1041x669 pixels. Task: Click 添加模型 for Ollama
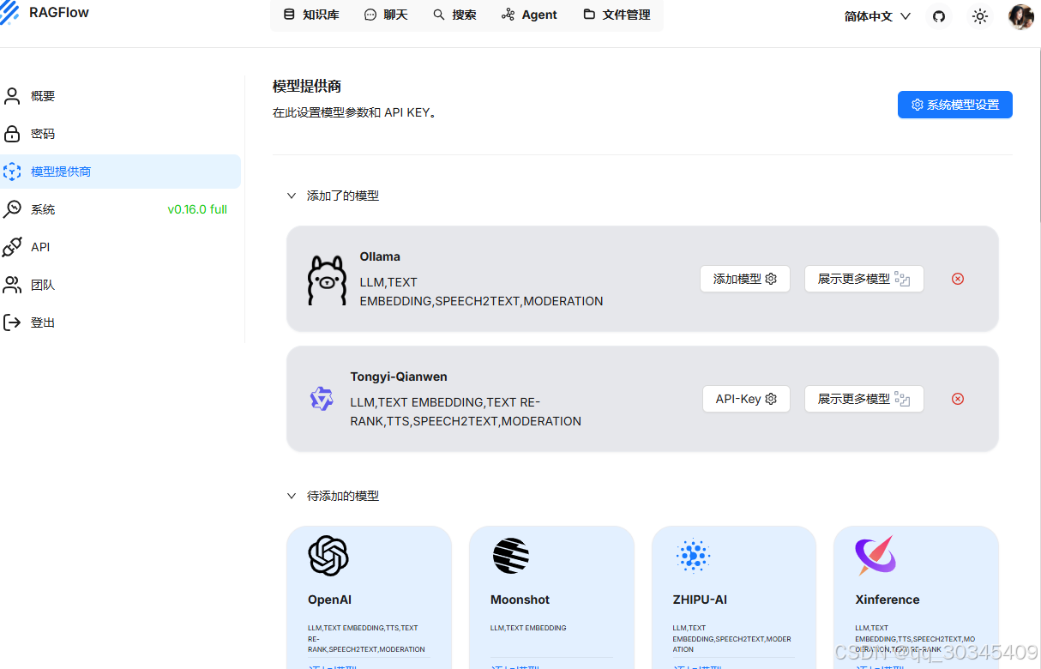(744, 279)
